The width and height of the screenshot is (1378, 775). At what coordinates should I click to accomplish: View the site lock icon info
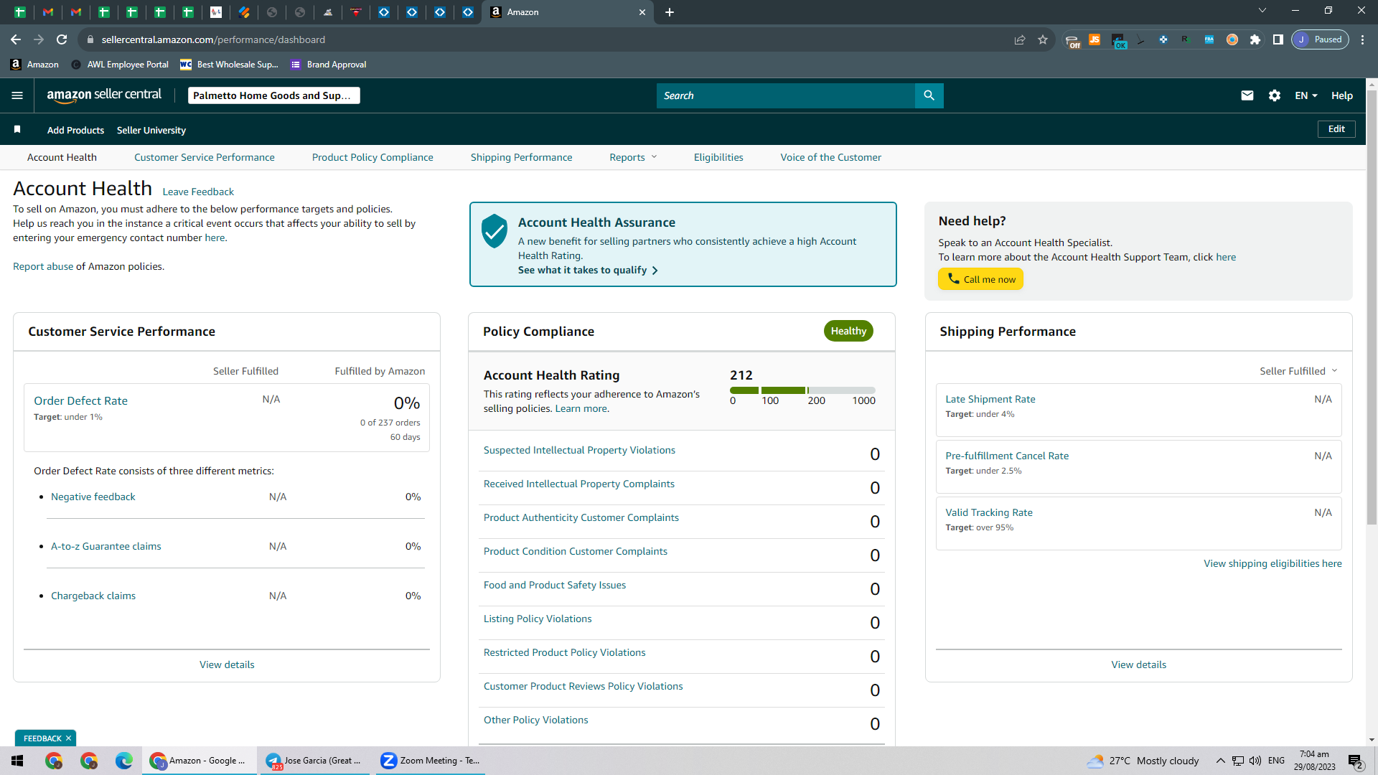tap(90, 39)
